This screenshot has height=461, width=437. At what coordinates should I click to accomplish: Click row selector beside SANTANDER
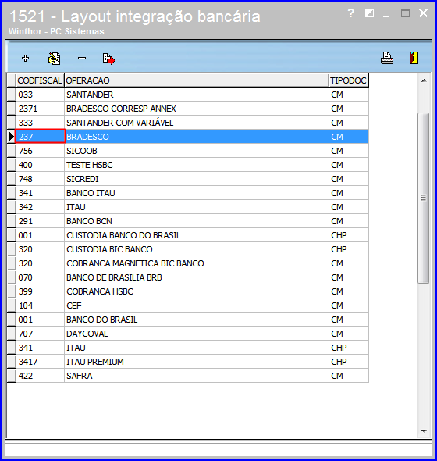point(12,95)
